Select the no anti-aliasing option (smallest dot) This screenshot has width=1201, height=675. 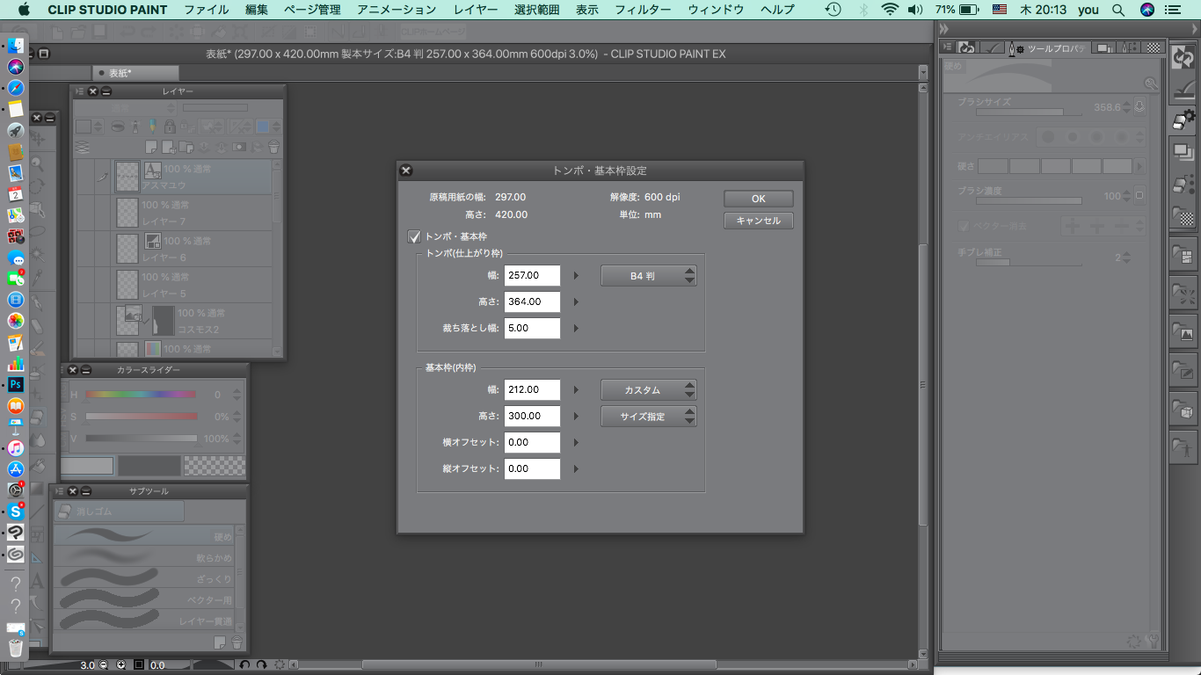coord(1046,137)
